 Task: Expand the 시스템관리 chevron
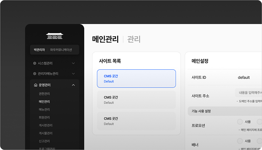click(x=73, y=63)
